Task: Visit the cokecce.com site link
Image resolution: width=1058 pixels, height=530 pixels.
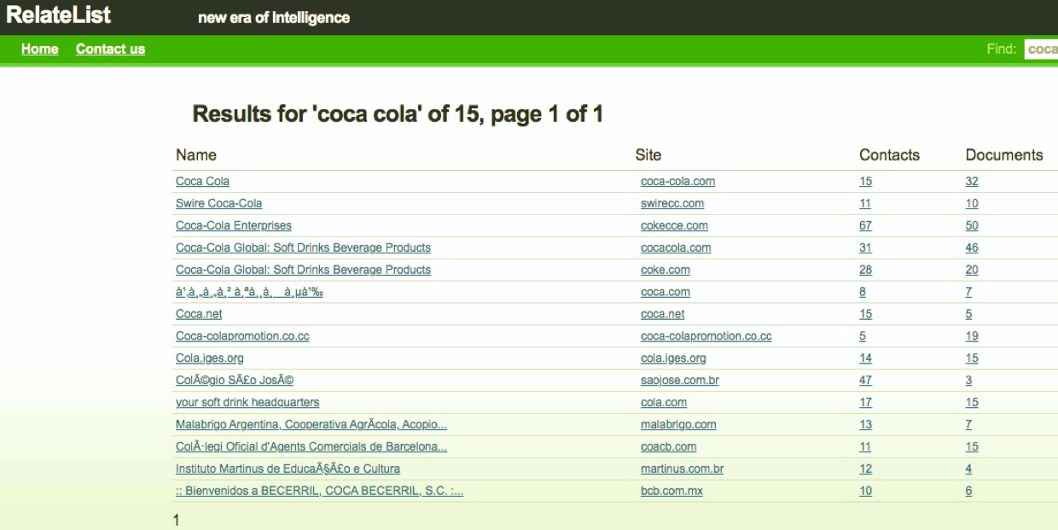Action: click(674, 225)
